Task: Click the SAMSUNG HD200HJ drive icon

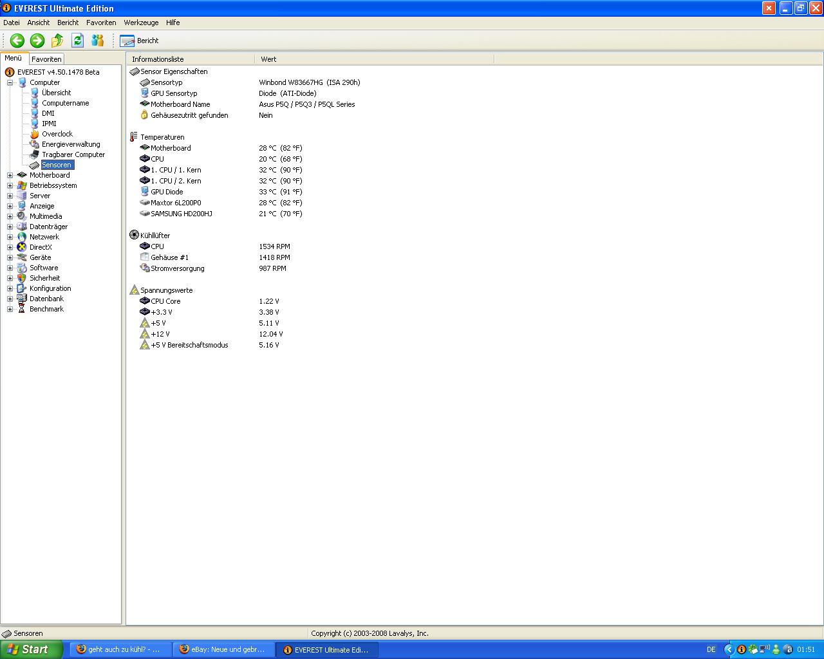Action: [x=144, y=214]
